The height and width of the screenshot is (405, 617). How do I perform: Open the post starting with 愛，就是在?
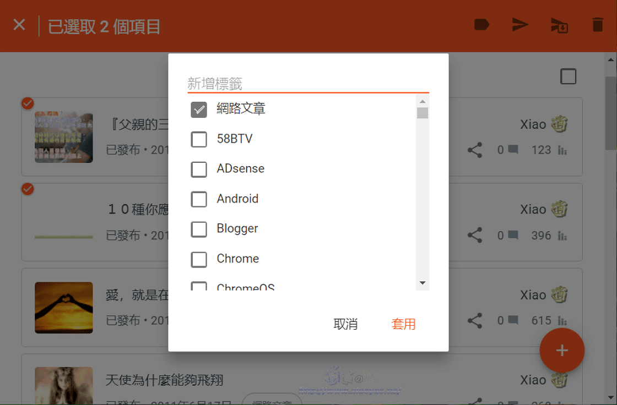(137, 294)
